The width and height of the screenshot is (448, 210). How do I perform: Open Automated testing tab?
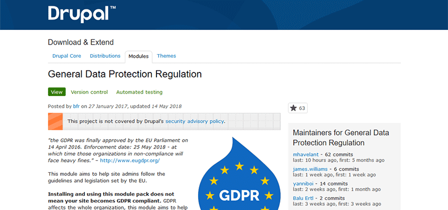[139, 92]
